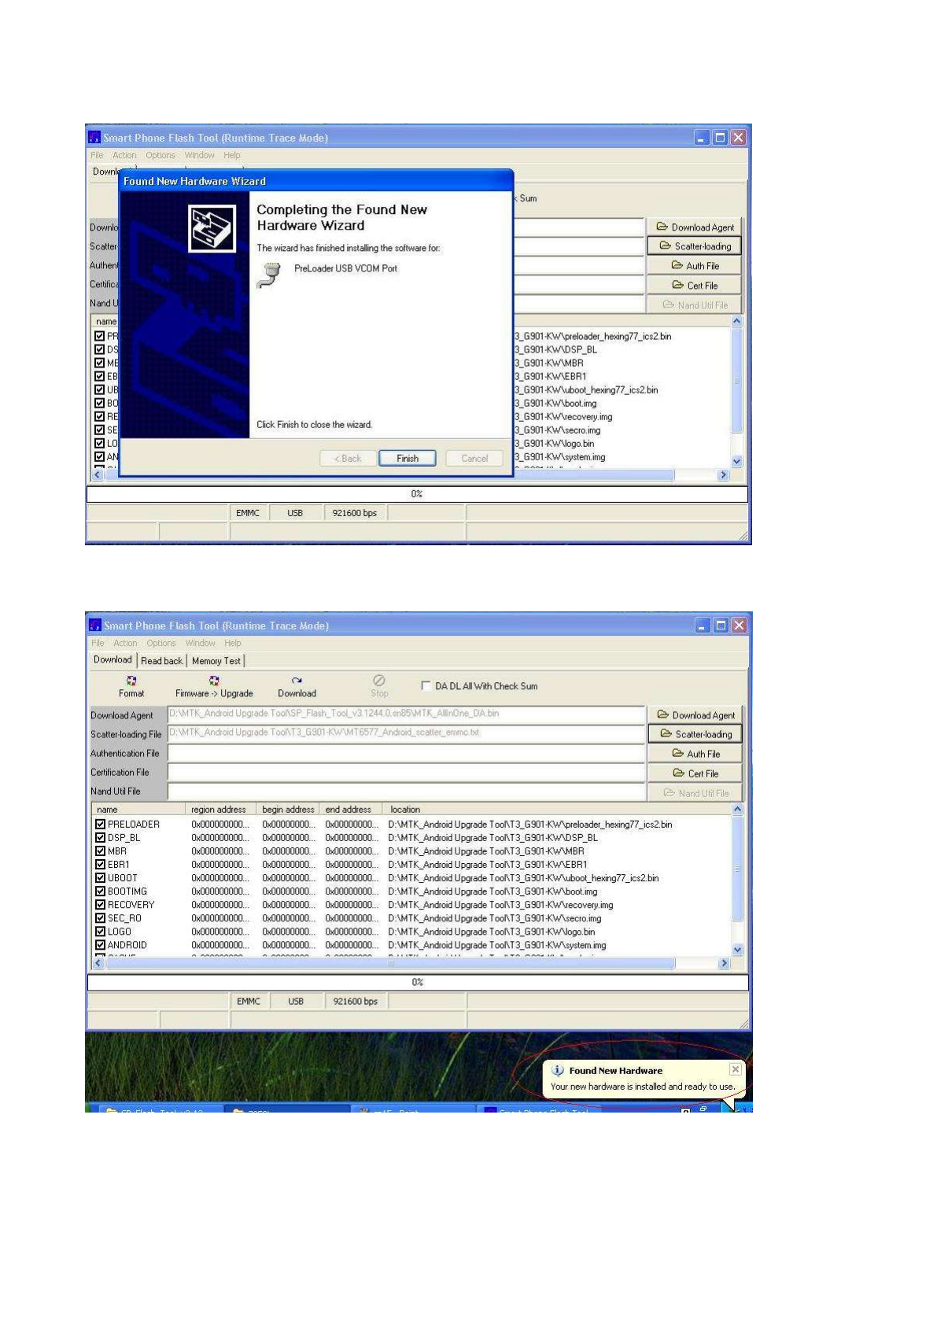Image resolution: width=937 pixels, height=1325 pixels.
Task: Open Window menu in the window without the wizard
Action: [x=200, y=643]
